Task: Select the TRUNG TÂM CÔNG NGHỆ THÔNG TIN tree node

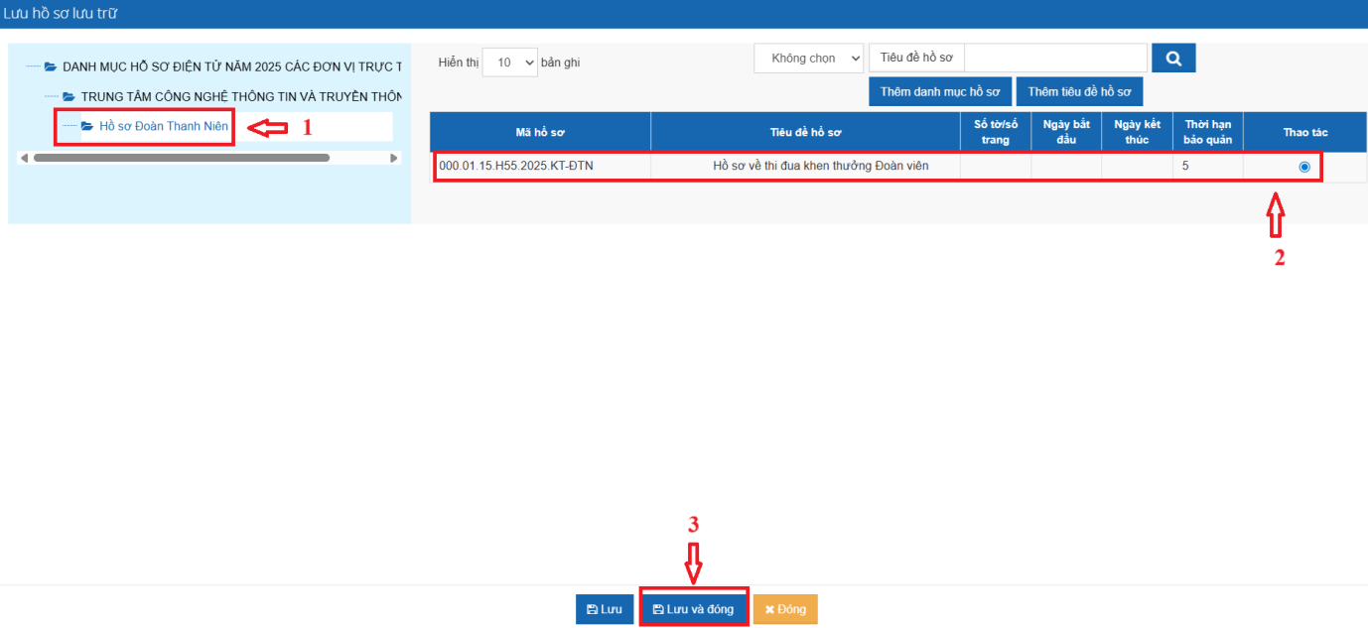Action: (240, 96)
